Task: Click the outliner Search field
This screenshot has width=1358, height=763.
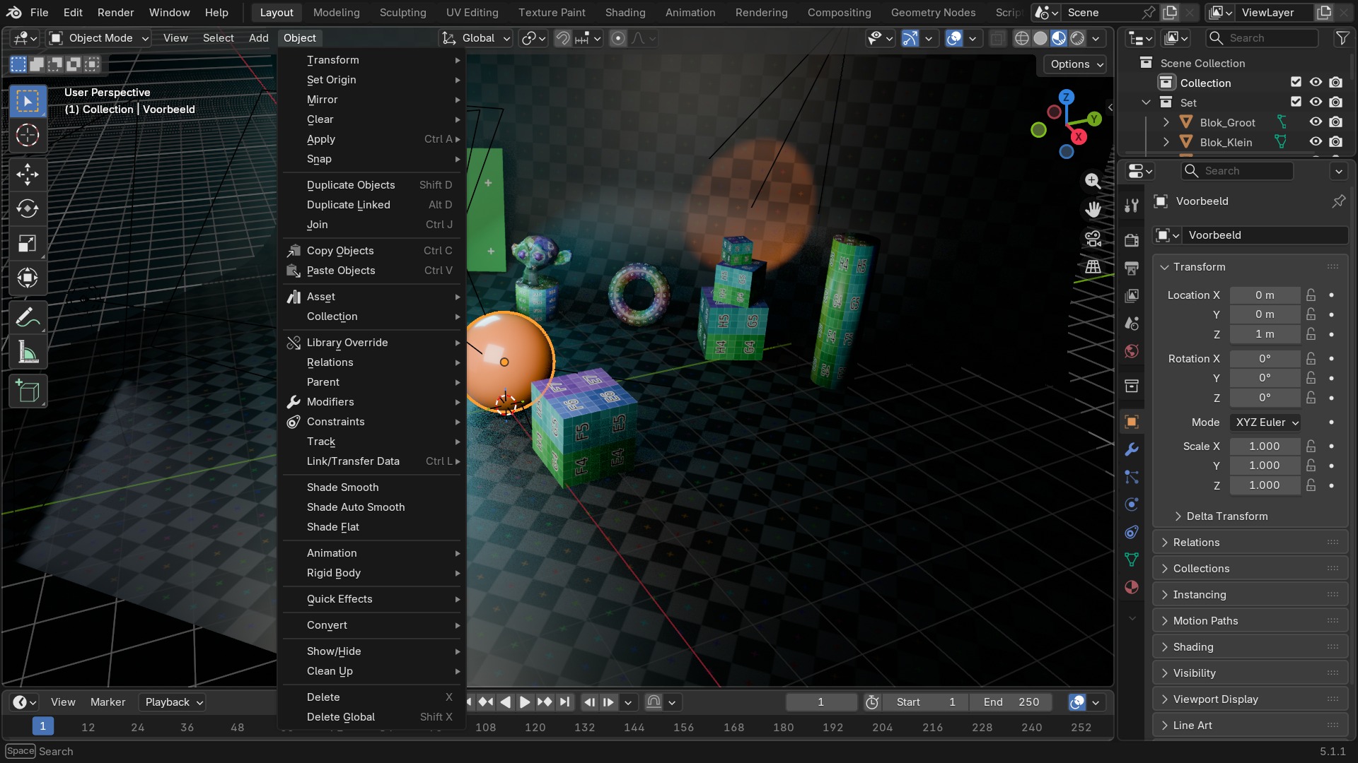Action: click(x=1263, y=38)
